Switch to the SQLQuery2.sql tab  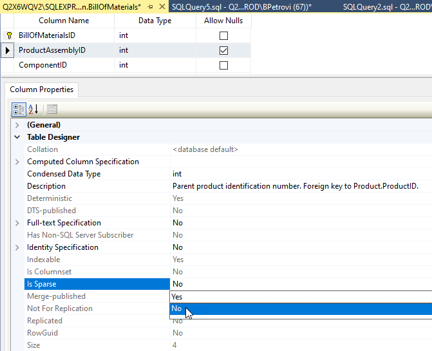[386, 6]
